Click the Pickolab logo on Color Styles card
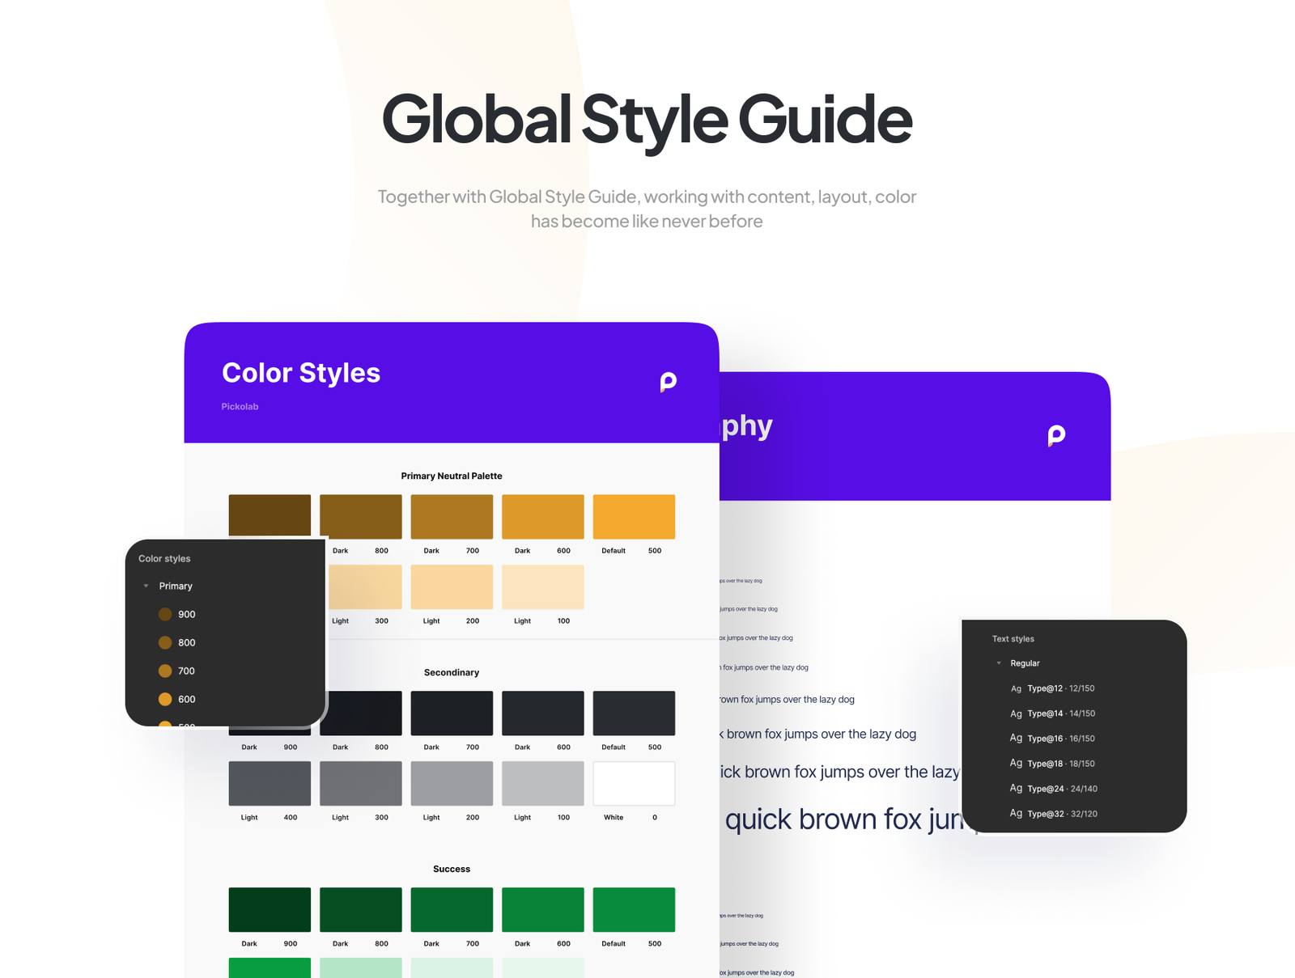Viewport: 1295px width, 978px height. pos(667,382)
